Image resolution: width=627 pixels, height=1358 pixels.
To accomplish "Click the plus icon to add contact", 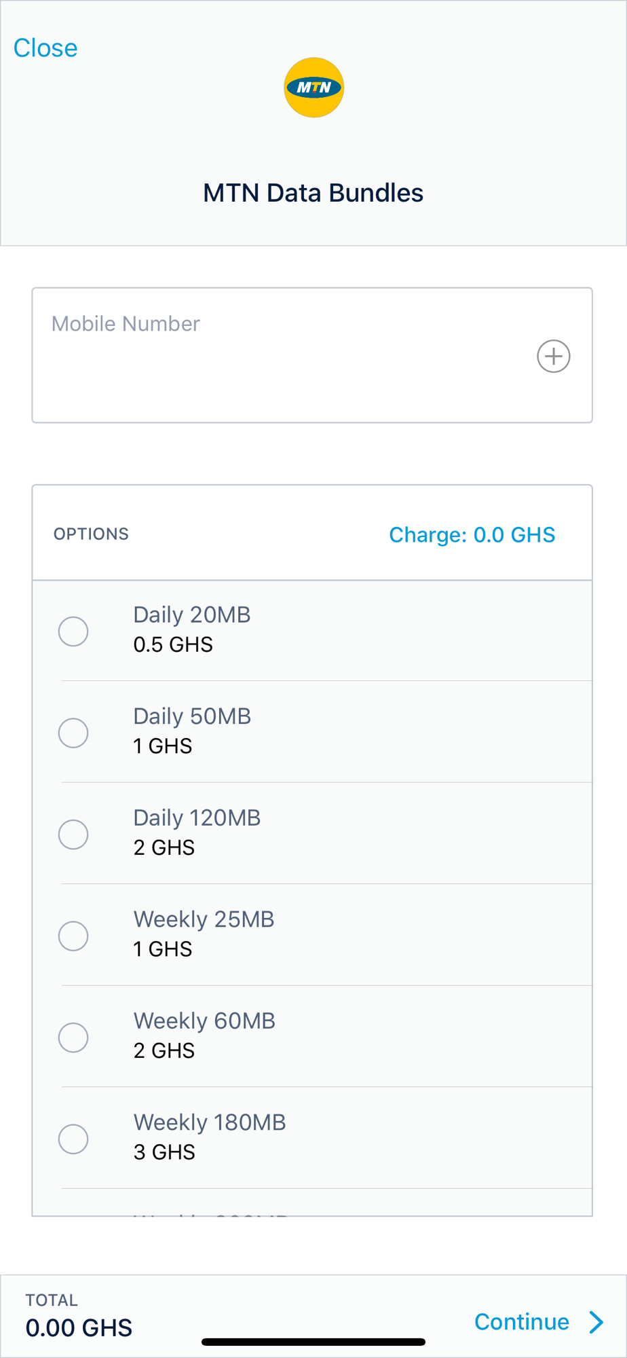I will pos(553,356).
